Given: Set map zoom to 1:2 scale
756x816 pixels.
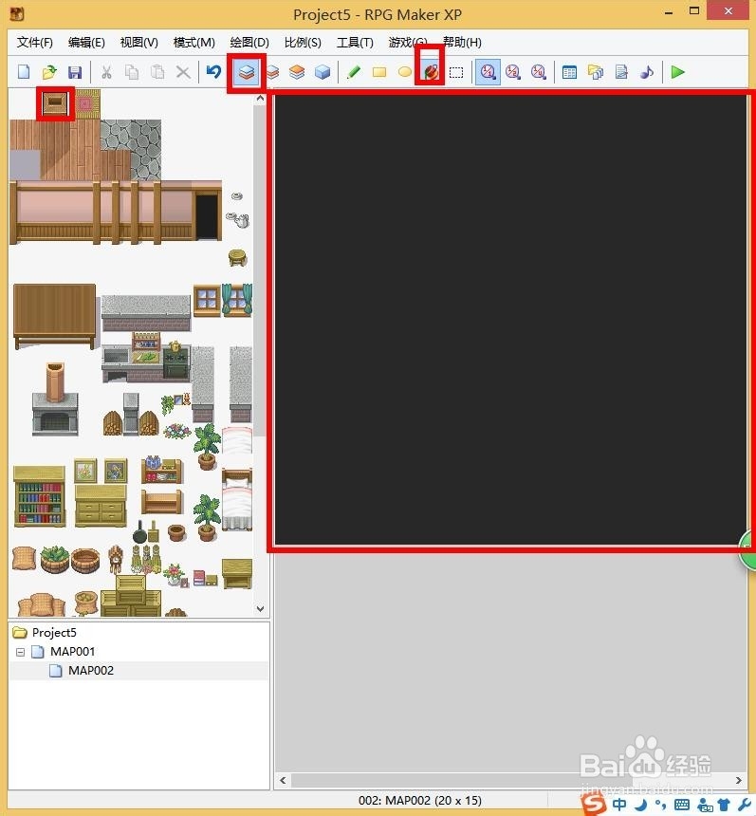Looking at the screenshot, I should pyautogui.click(x=513, y=72).
